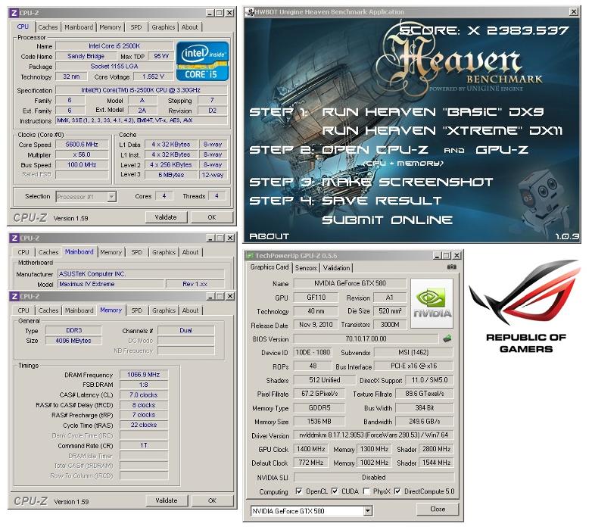This screenshot has height=530, width=592.
Task: Open SPD tab in top CPU-Z window
Action: click(x=136, y=27)
